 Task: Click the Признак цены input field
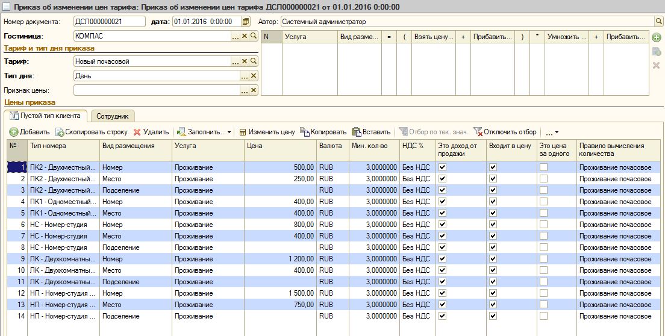157,90
